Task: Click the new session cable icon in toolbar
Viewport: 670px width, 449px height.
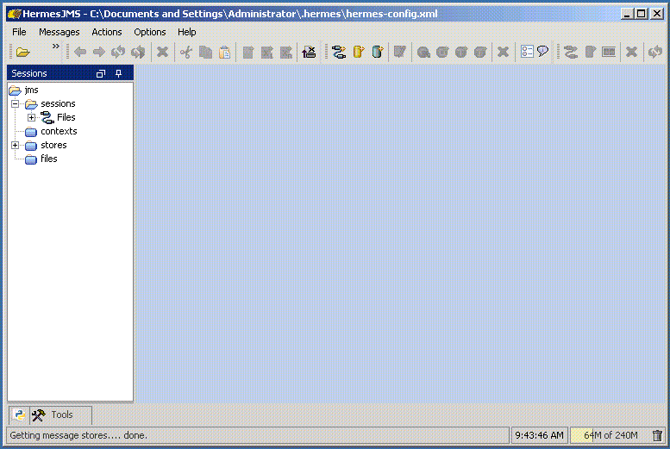Action: [339, 53]
